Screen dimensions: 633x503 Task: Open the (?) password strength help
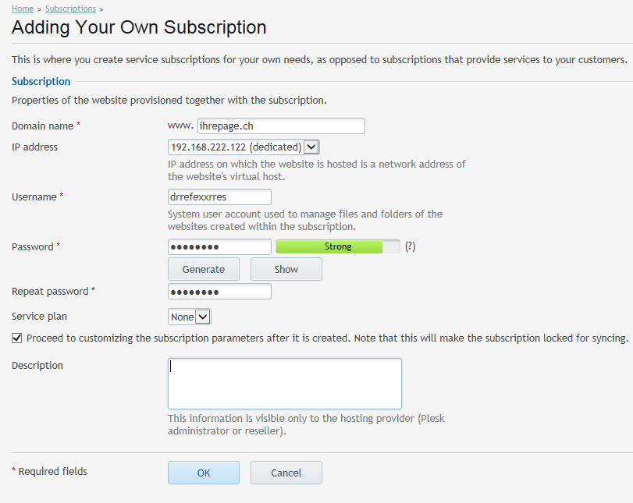pos(410,246)
